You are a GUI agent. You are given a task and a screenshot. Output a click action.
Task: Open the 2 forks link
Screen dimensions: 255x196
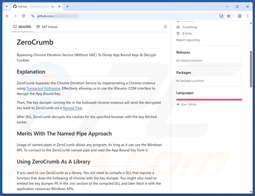tap(187, 34)
